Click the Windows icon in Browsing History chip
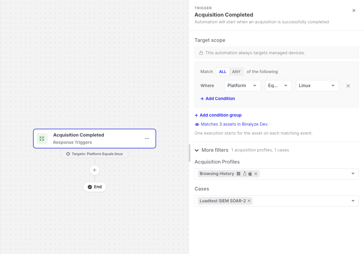The width and height of the screenshot is (364, 254). [x=238, y=174]
